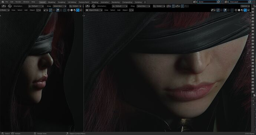Open Drag Select Box dropdown in left viewport
Screen dimensions: 256x135
[60, 6]
